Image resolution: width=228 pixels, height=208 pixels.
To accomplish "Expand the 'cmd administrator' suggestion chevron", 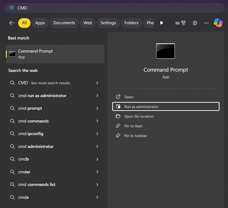I will click(97, 147).
